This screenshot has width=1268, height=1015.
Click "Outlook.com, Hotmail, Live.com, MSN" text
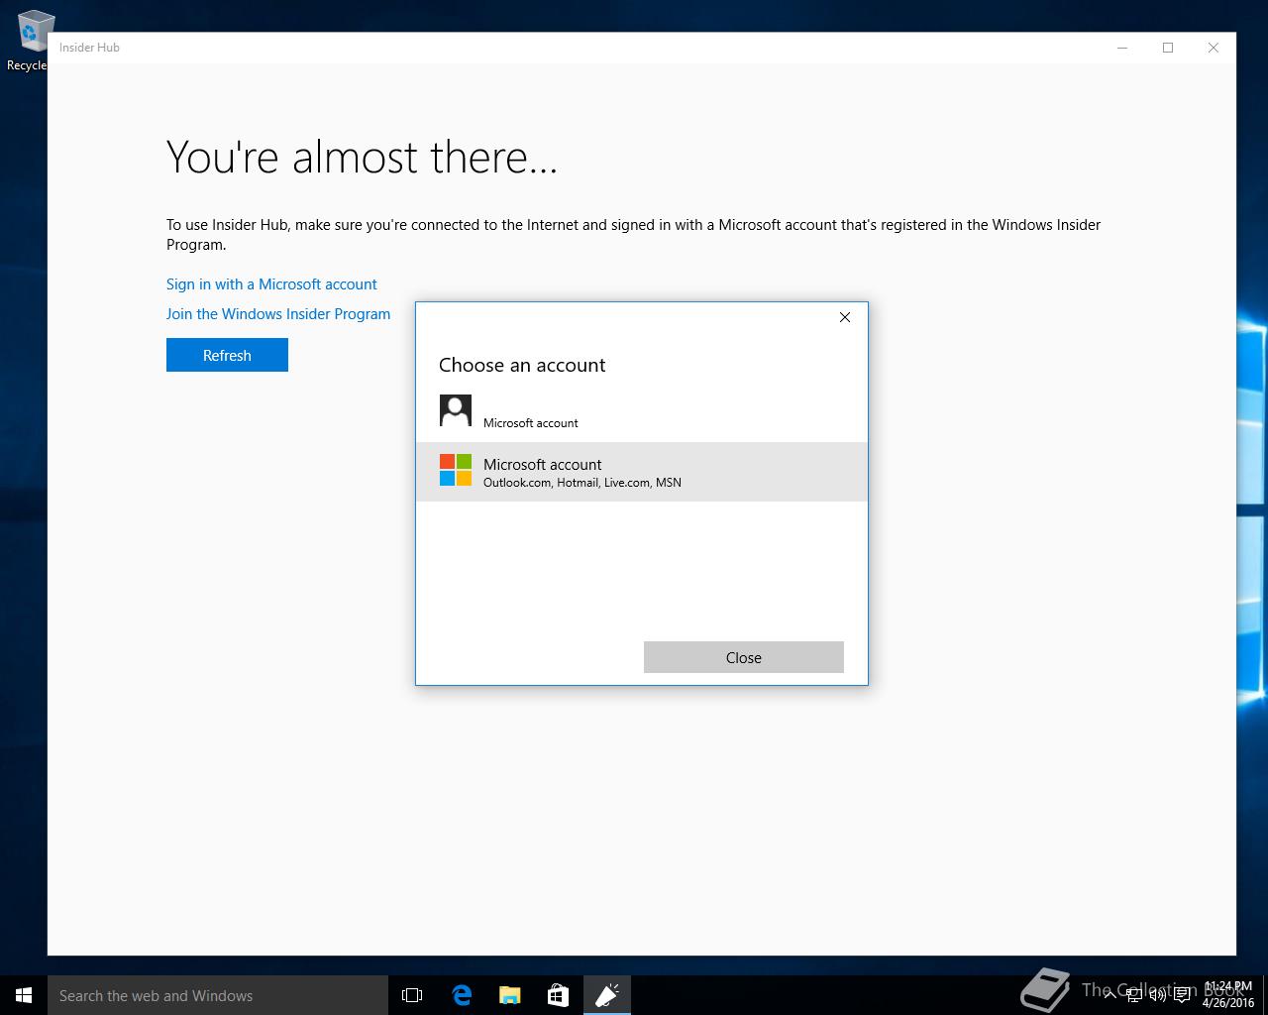(x=582, y=483)
